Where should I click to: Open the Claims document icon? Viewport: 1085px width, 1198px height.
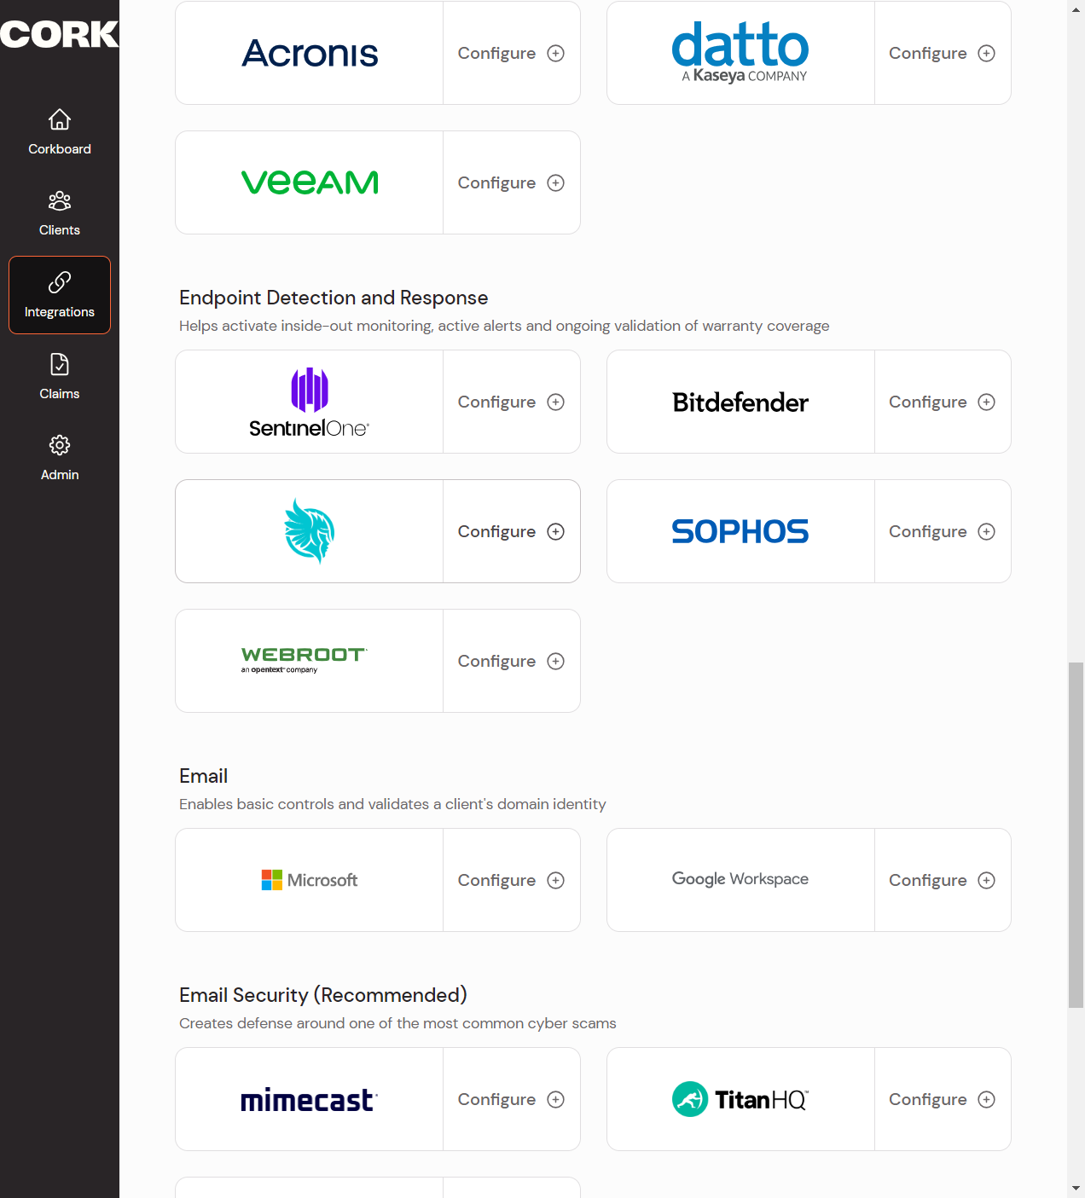point(60,364)
